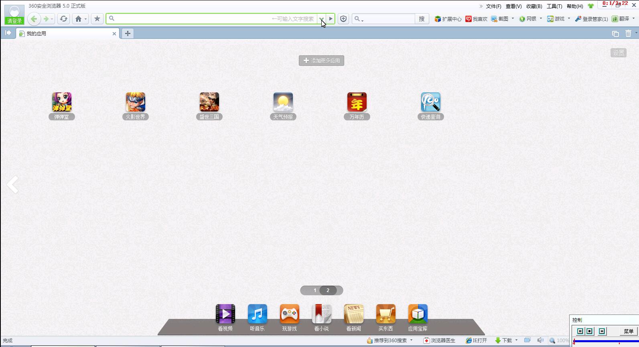Open the 买东西 shopping cart icon
Image resolution: width=639 pixels, height=347 pixels.
point(386,314)
